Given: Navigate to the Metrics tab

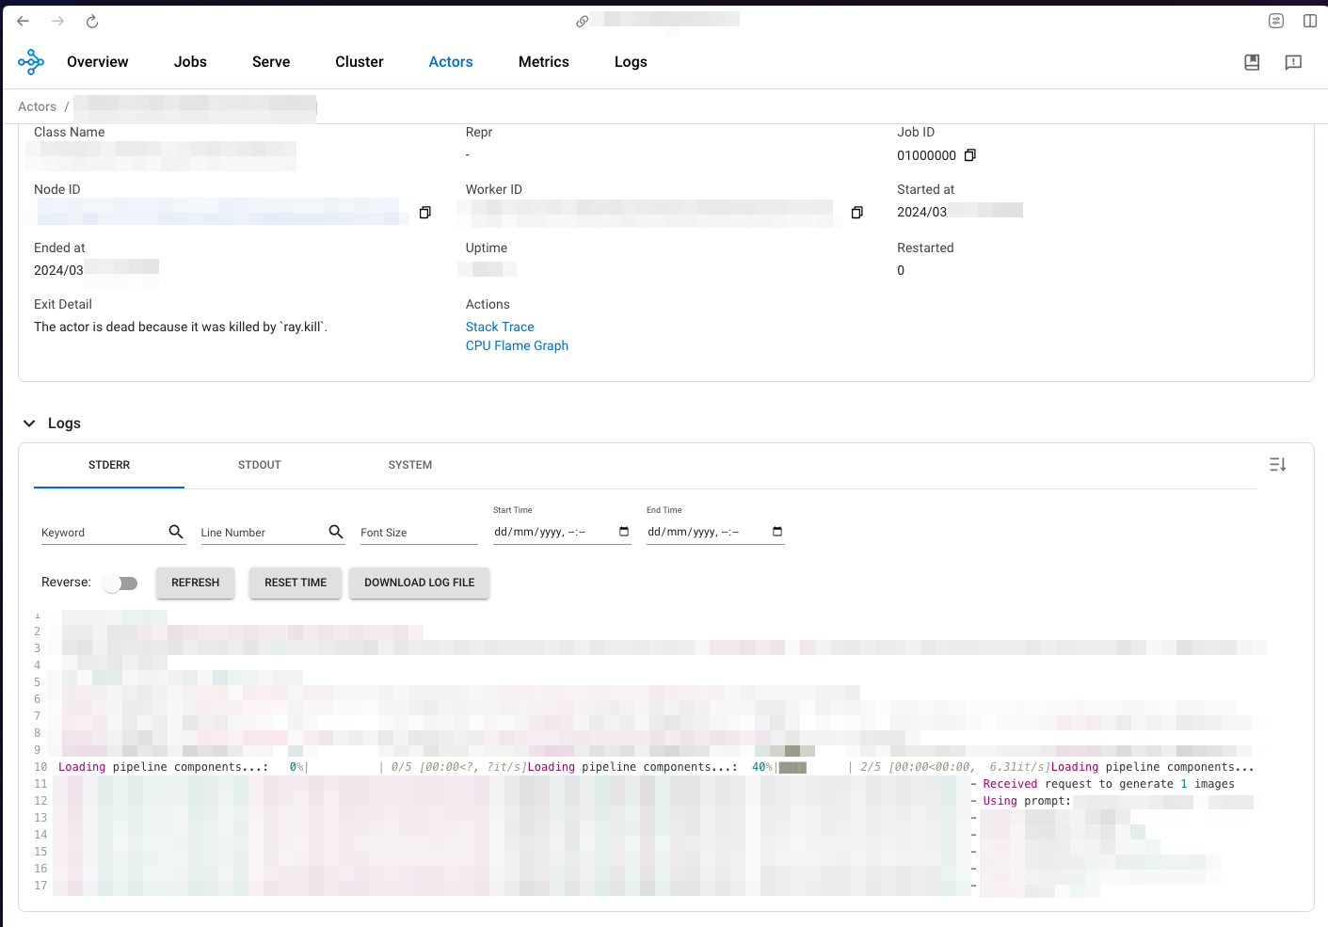Looking at the screenshot, I should click(543, 61).
